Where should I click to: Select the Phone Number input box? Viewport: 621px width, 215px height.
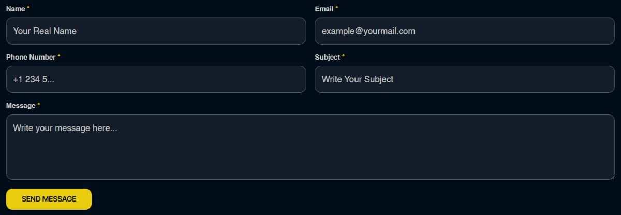pos(156,79)
